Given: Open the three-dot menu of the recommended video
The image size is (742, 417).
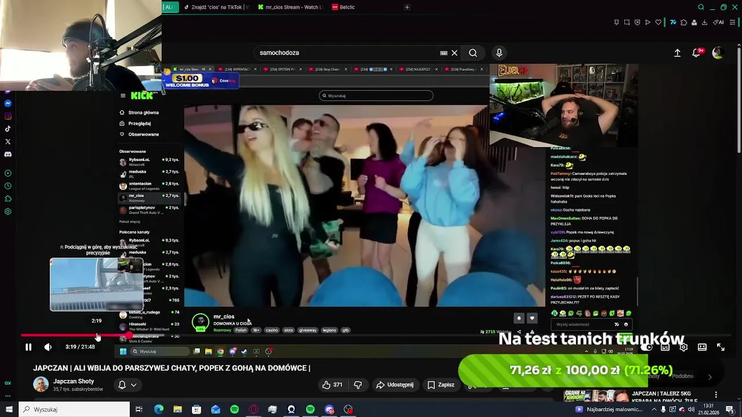Looking at the screenshot, I should tap(716, 394).
